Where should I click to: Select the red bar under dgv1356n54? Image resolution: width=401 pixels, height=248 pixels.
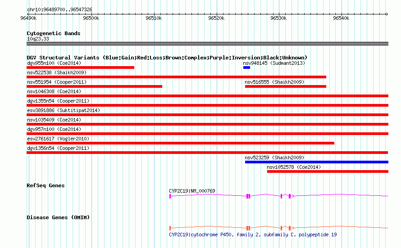207,153
